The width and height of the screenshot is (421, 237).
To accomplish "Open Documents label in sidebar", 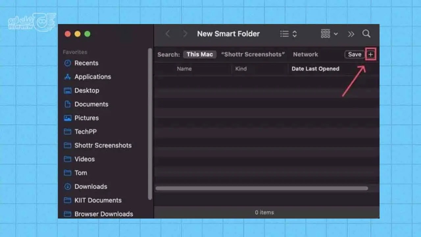I will coord(91,104).
